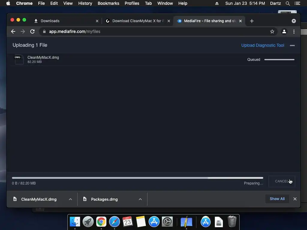Viewport: 307px width, 230px height.
Task: Open the Edit menu
Action: [x=54, y=3]
